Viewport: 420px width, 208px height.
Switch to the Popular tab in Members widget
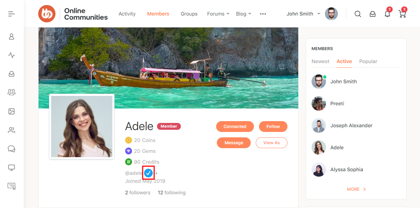click(x=368, y=61)
